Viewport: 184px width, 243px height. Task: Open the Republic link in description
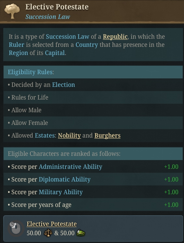[x=115, y=37]
